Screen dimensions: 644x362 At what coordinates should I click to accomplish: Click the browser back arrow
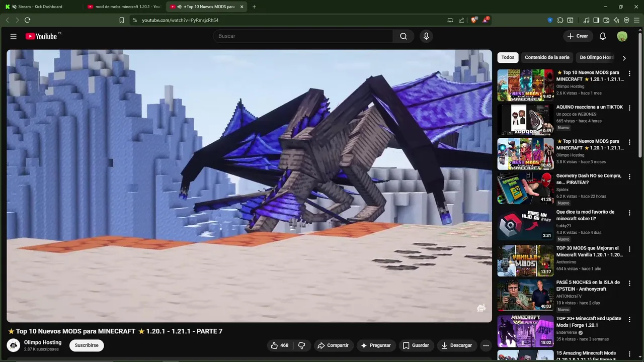pyautogui.click(x=8, y=20)
